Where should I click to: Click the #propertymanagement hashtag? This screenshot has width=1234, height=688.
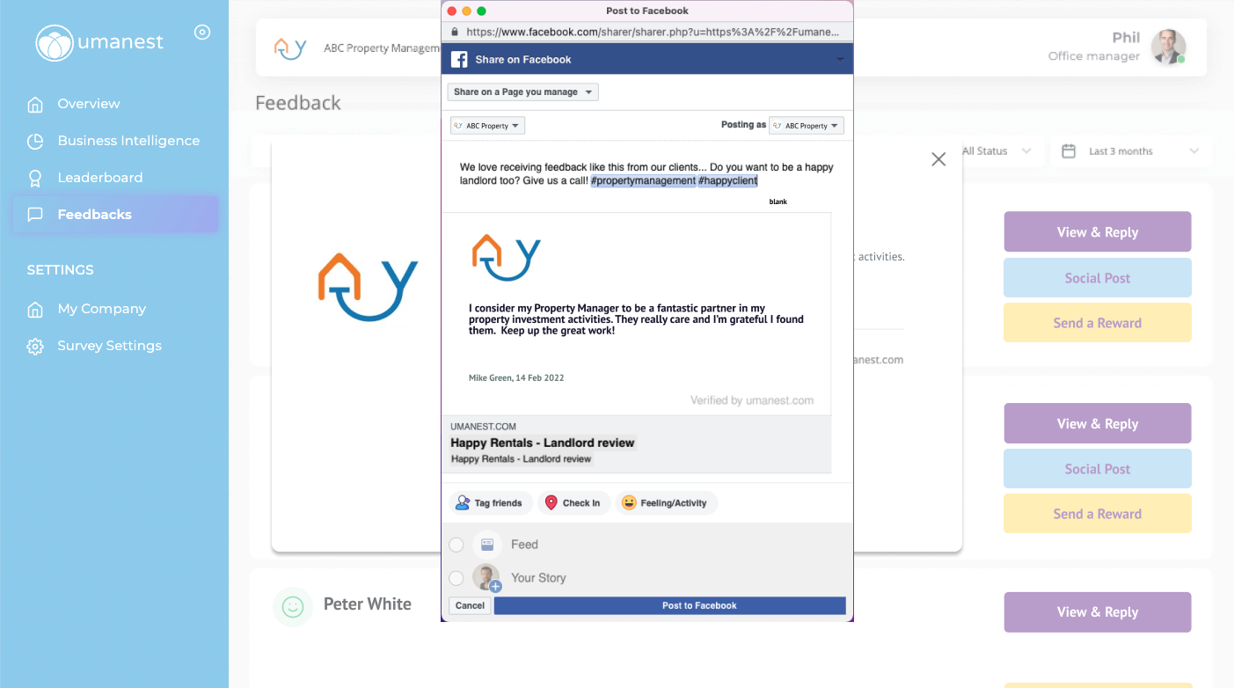tap(643, 181)
